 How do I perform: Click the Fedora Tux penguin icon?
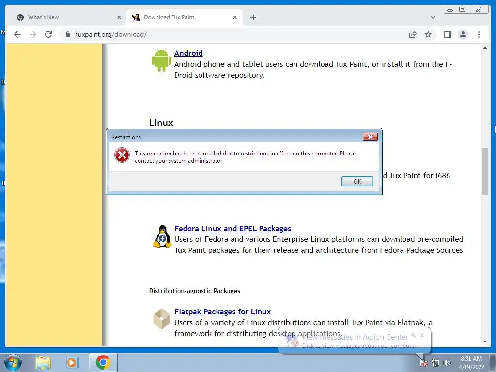pyautogui.click(x=162, y=236)
